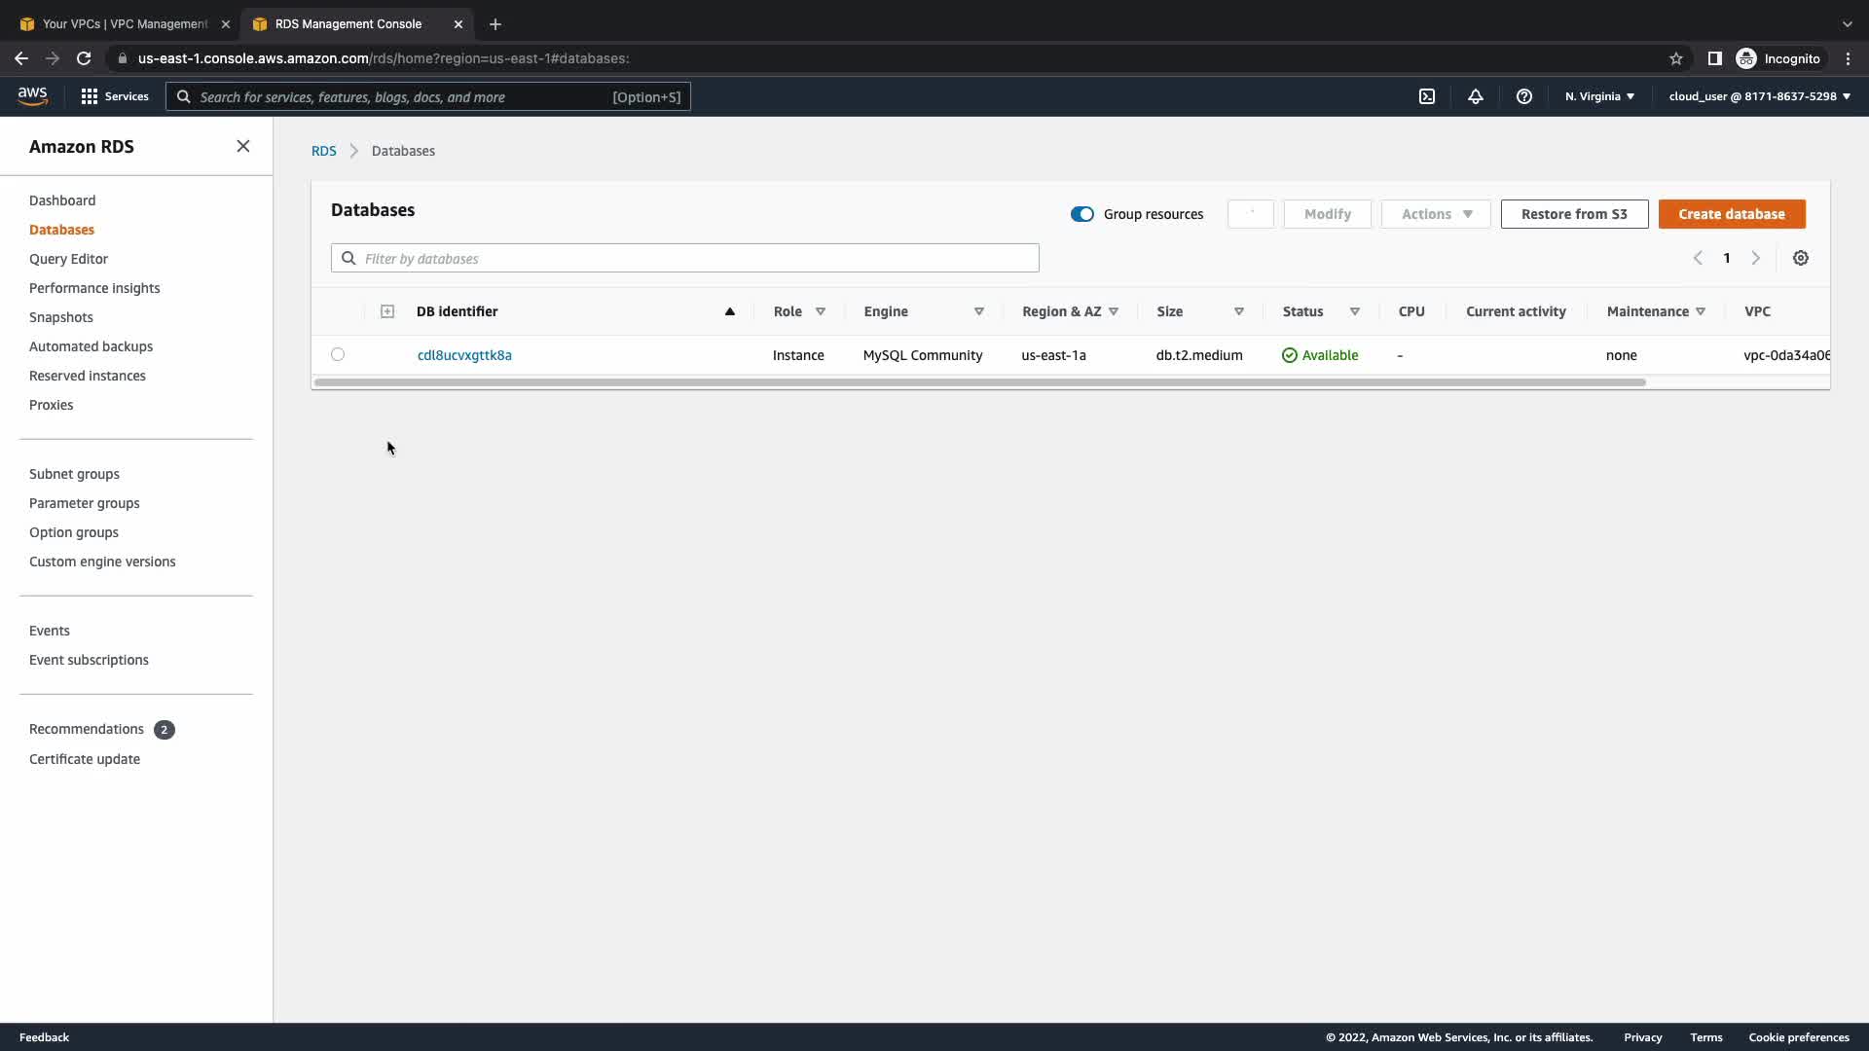
Task: Go to next page arrow in table
Action: [x=1755, y=258]
